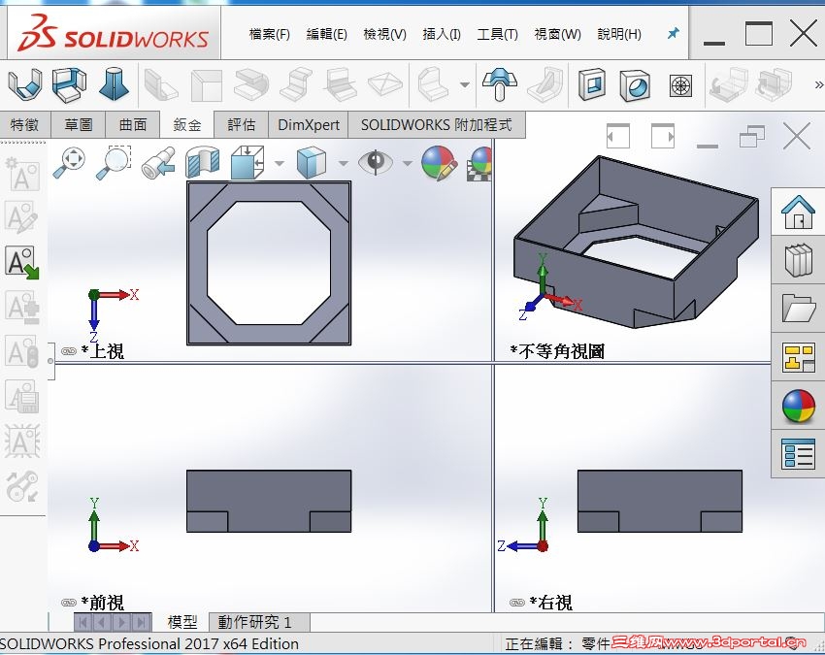Switch to the DimXpert tab
This screenshot has width=825, height=655.
point(309,124)
